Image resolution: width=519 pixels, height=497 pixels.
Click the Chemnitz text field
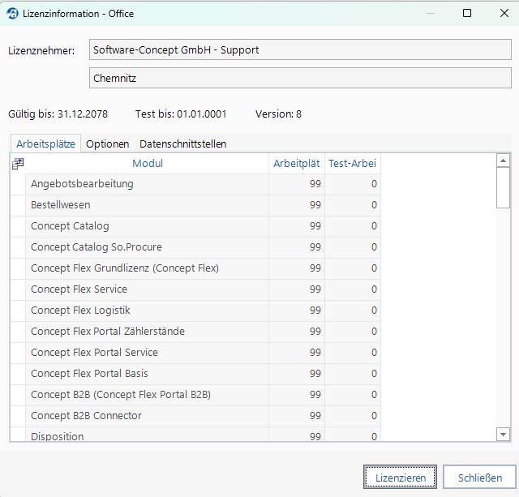pyautogui.click(x=300, y=79)
